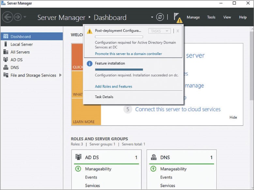Click the forward navigation arrow icon
The height and width of the screenshot is (190, 254).
point(17,17)
